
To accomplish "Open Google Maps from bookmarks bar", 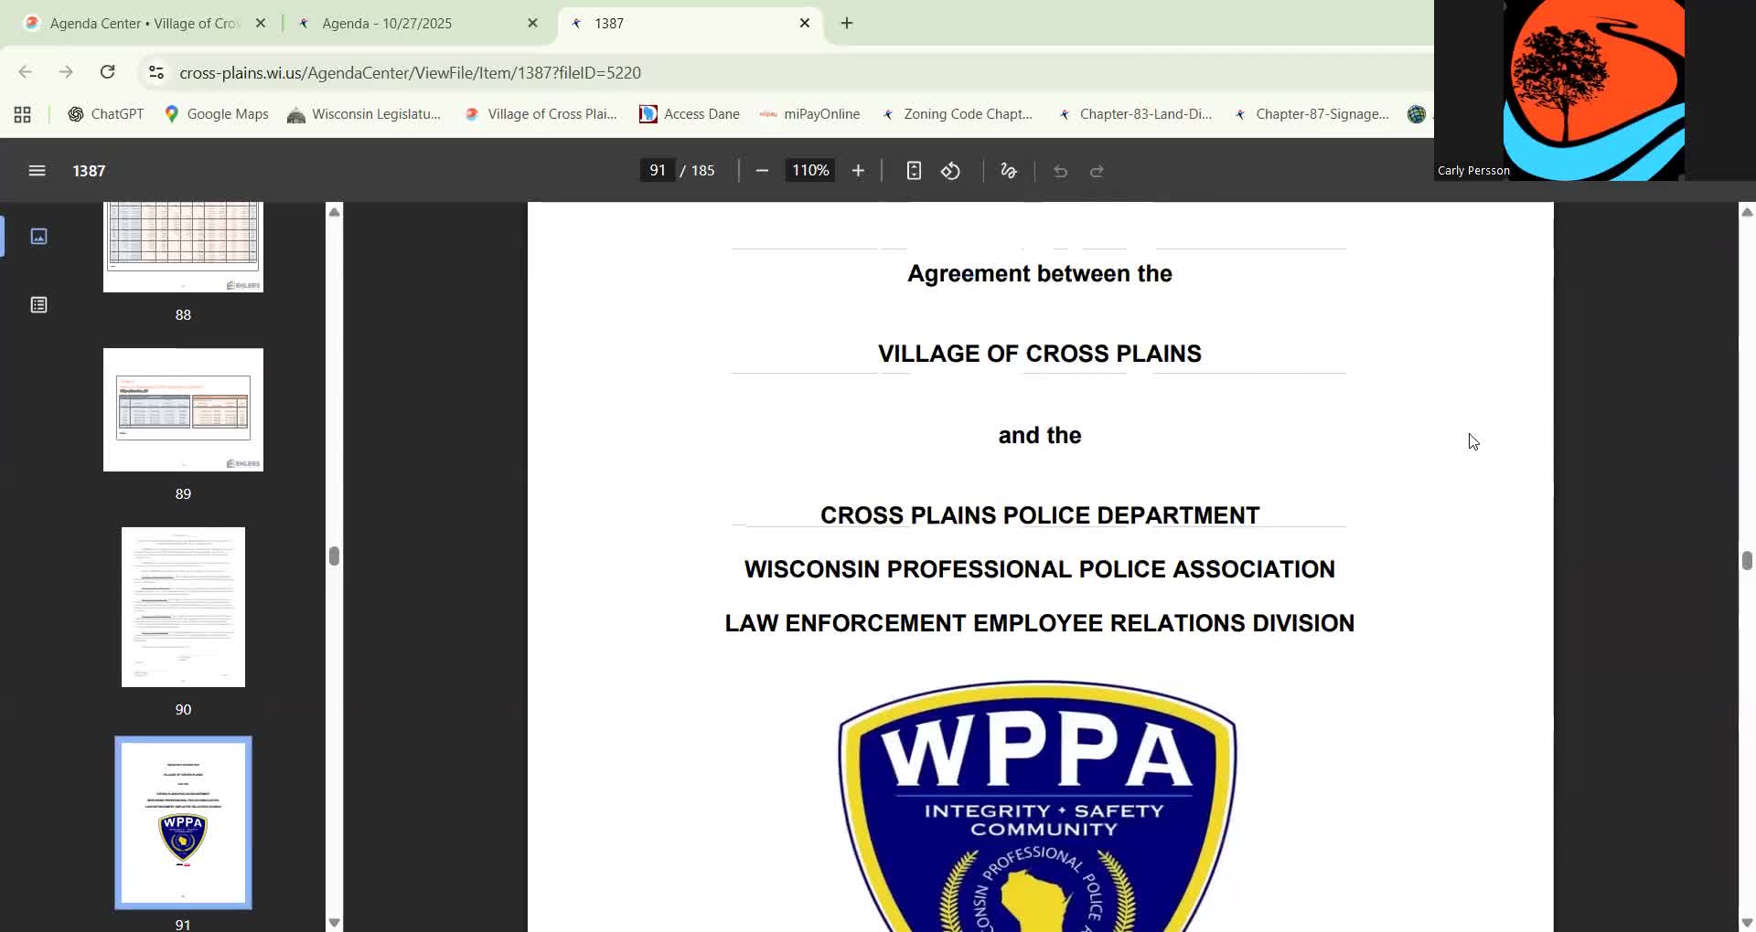I will (216, 113).
